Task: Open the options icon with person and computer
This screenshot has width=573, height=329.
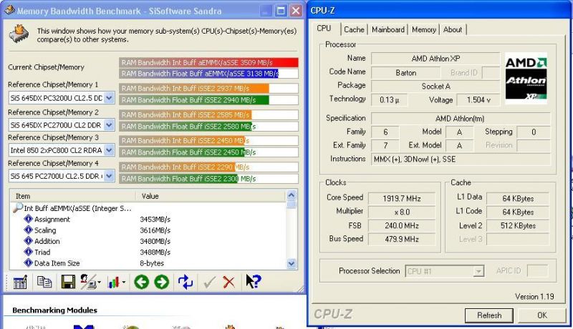Action: pyautogui.click(x=87, y=282)
